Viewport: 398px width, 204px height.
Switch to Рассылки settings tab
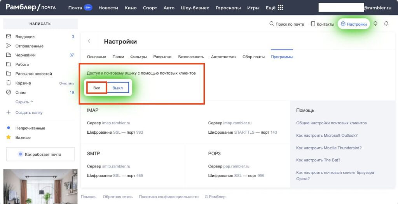click(162, 57)
